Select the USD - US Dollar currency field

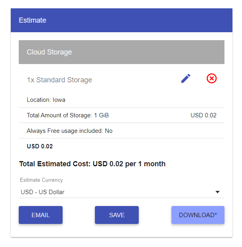[x=122, y=192]
